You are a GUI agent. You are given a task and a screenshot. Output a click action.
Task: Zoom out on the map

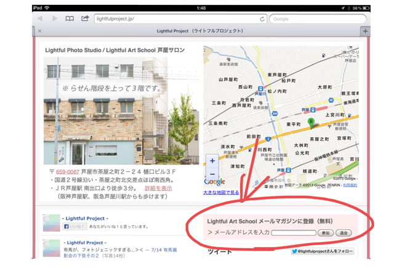(x=212, y=174)
